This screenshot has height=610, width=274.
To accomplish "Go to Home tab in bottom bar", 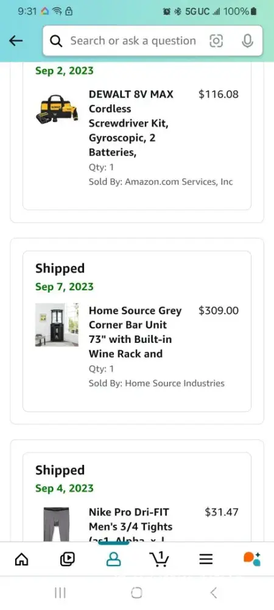I will (21, 559).
